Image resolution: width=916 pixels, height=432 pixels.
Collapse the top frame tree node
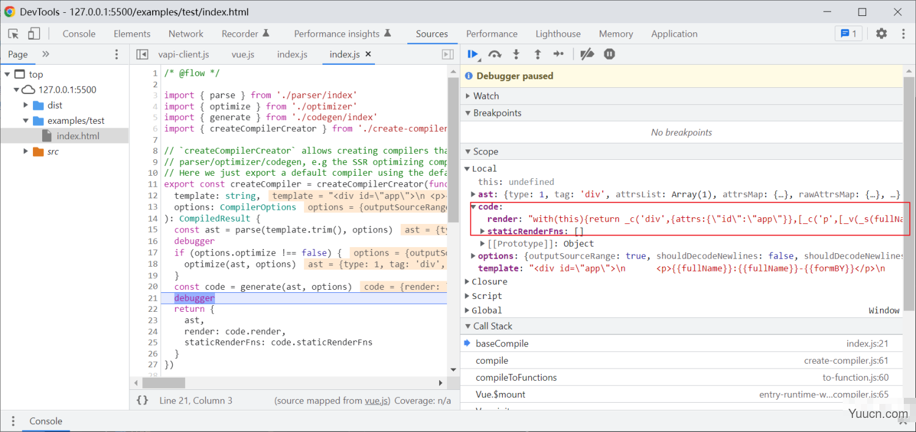tap(7, 74)
